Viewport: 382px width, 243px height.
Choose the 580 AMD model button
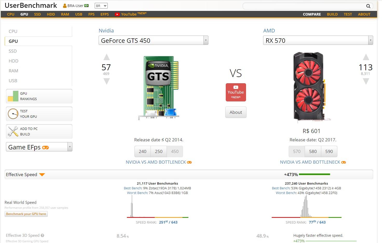(x=313, y=151)
